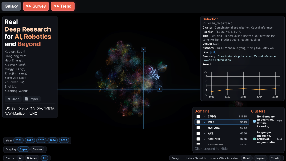This screenshot has height=161, width=286.
Task: Toggle the SCIENCE domain checkbox
Action: tap(198, 139)
